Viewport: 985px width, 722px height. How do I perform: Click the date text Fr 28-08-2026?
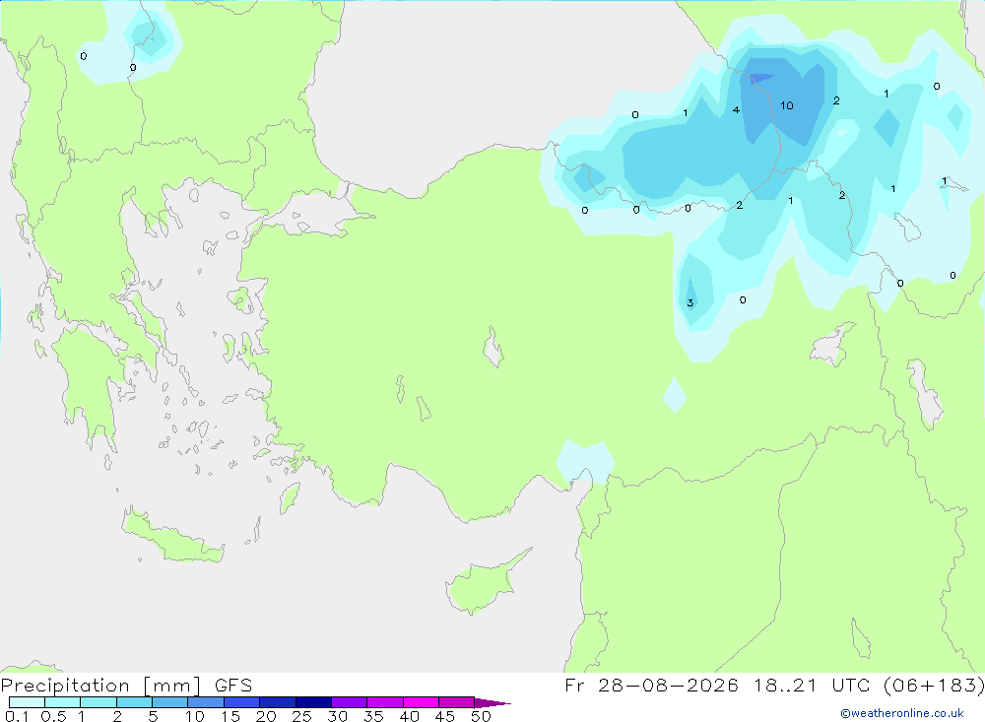(x=651, y=685)
